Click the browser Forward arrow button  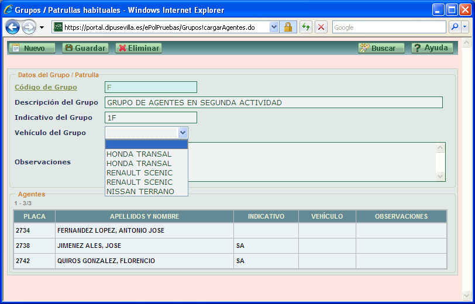coord(29,27)
